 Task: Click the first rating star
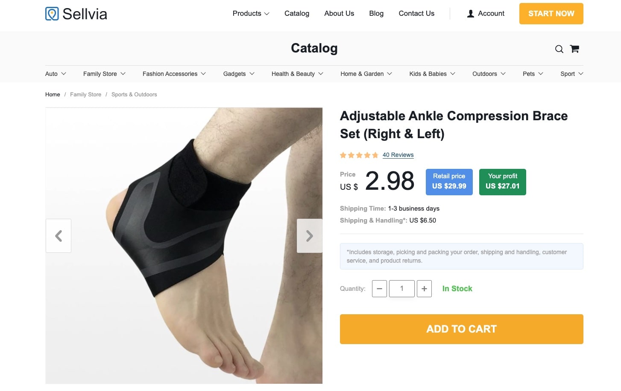tap(343, 155)
